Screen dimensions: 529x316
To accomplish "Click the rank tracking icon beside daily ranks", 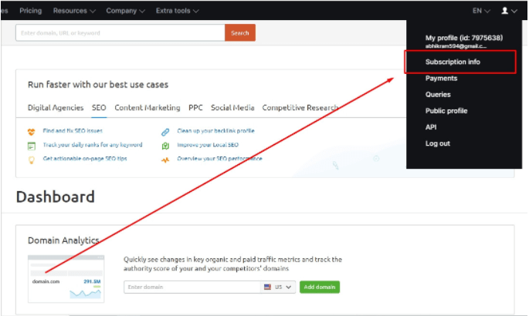I will point(32,146).
